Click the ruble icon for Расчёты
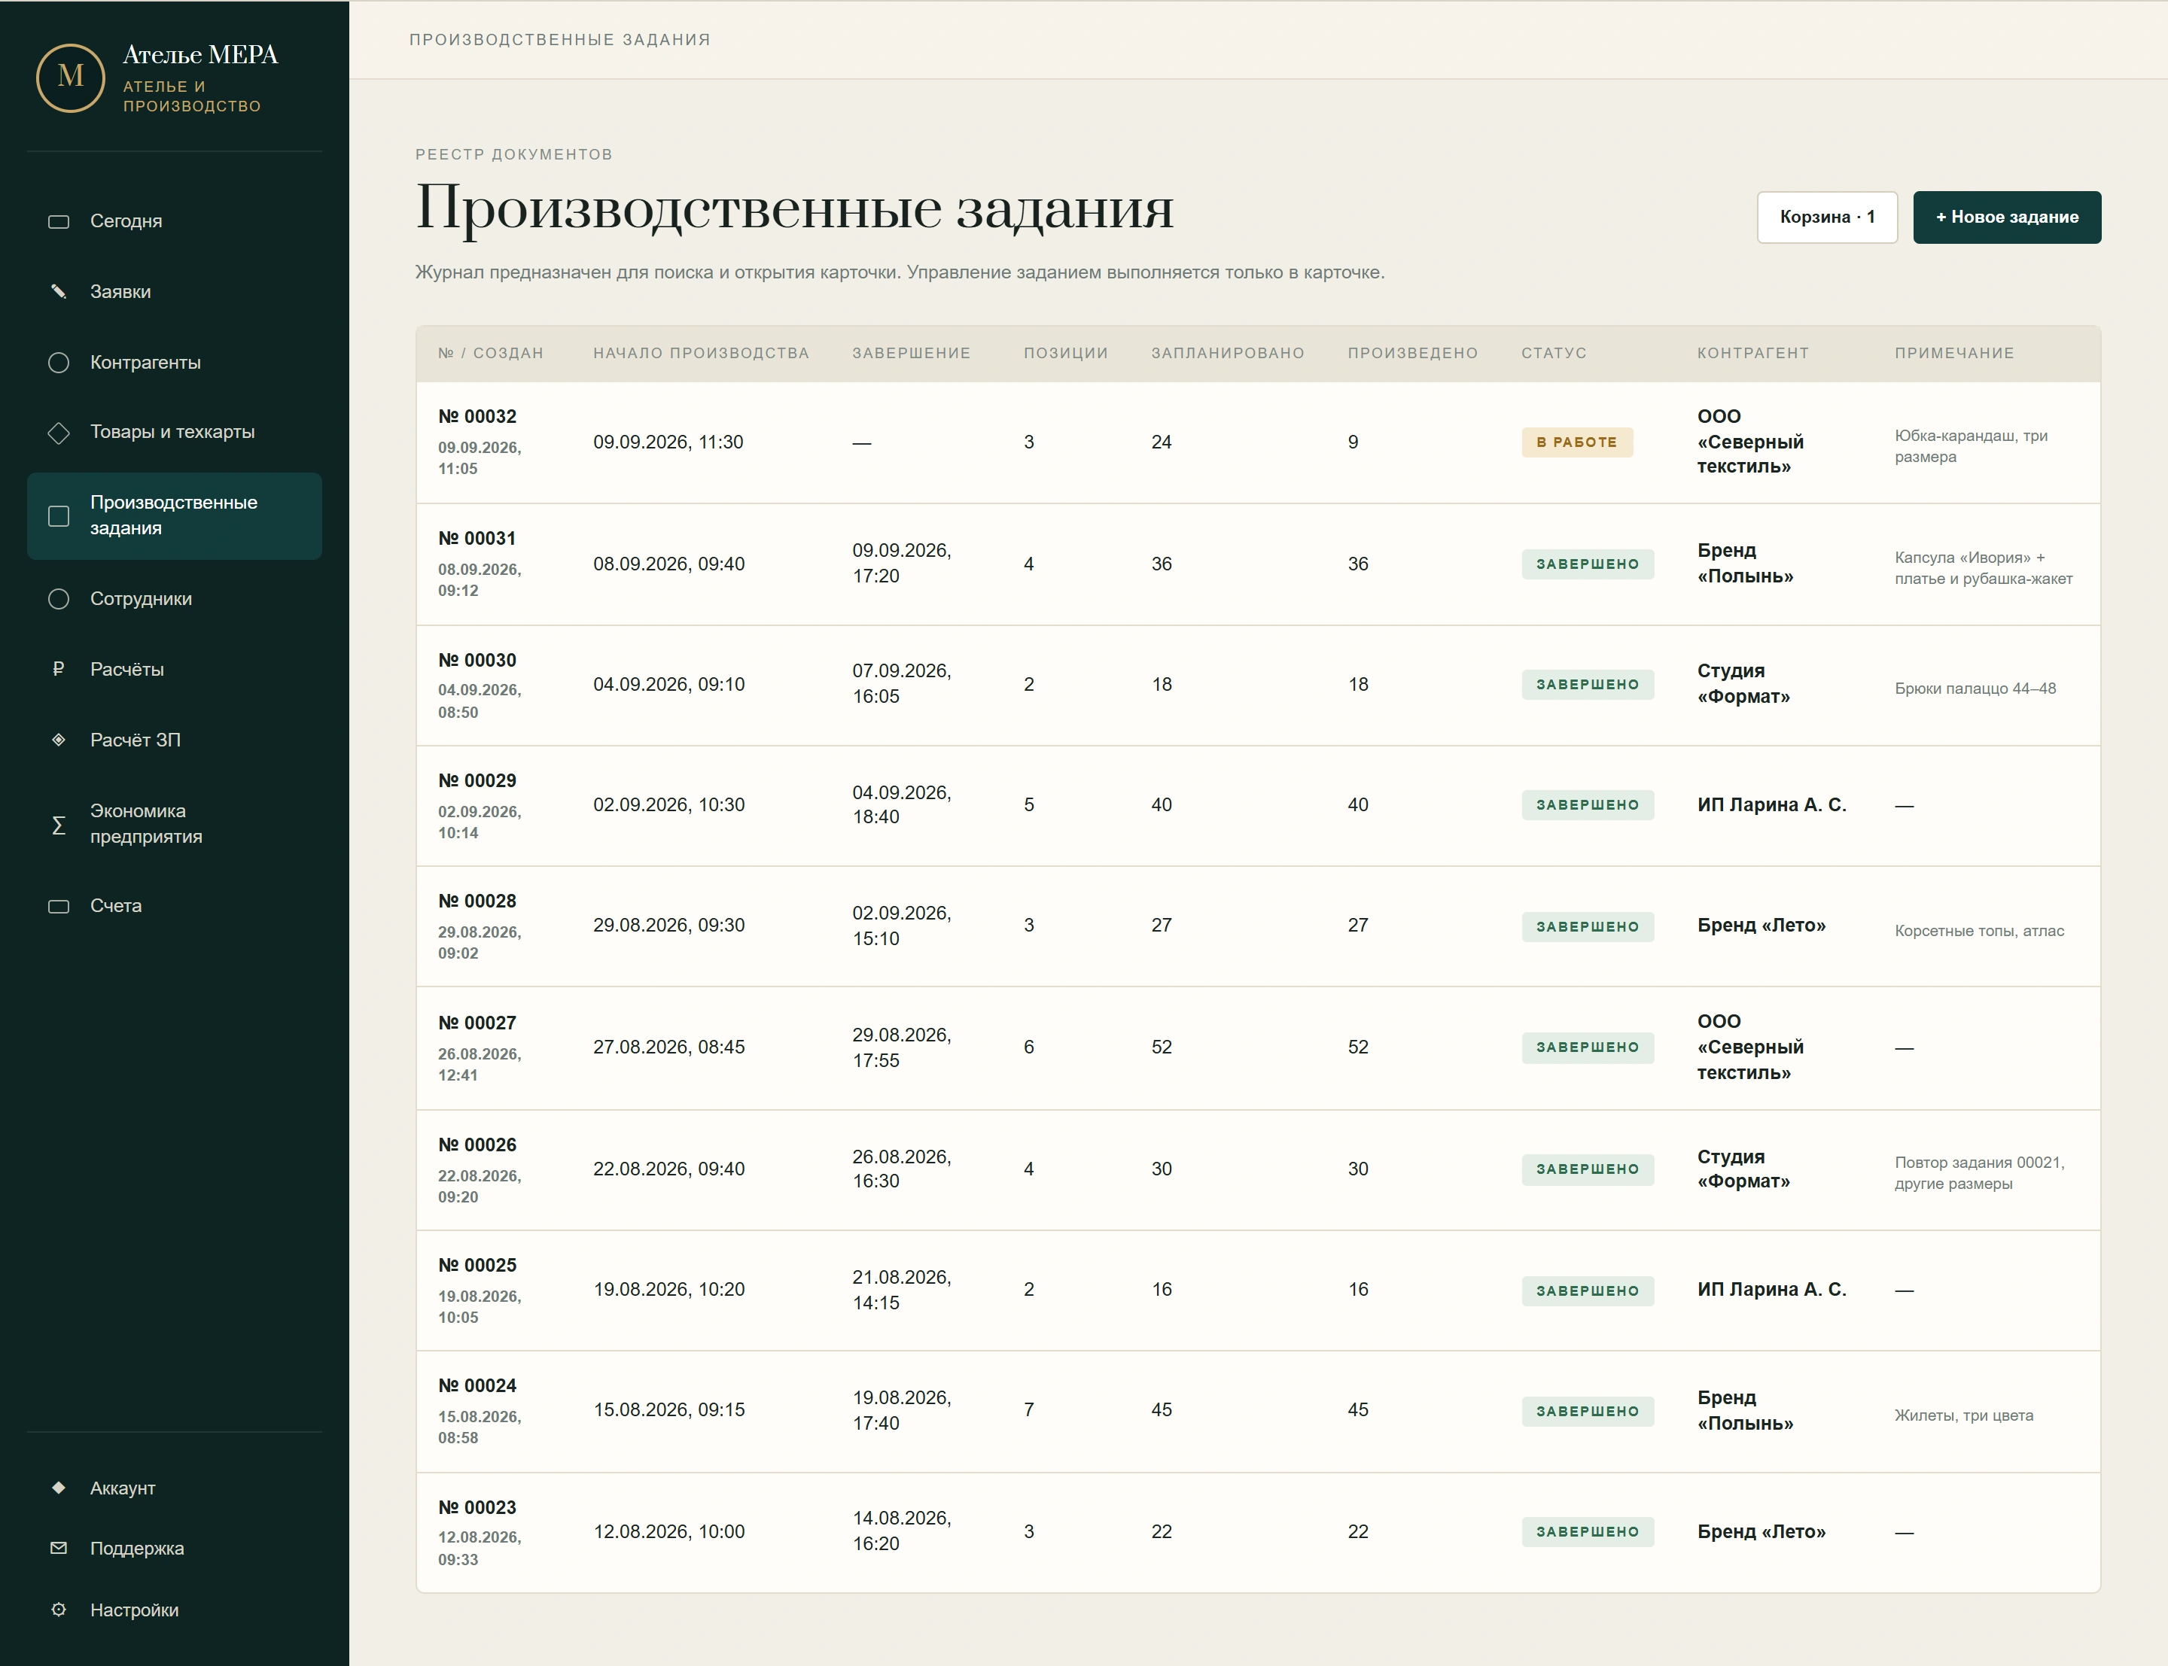Viewport: 2168px width, 1666px height. (x=59, y=670)
